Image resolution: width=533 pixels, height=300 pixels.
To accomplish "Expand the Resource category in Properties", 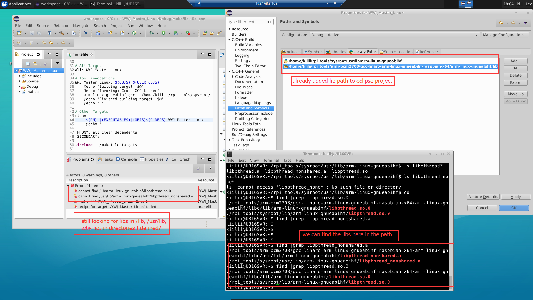I will click(229, 29).
